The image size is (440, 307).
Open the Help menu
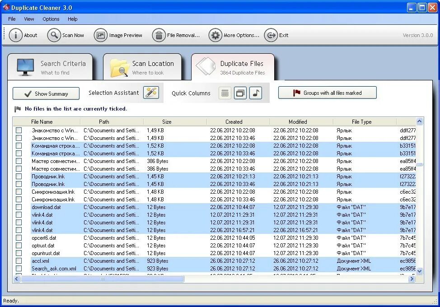point(72,19)
